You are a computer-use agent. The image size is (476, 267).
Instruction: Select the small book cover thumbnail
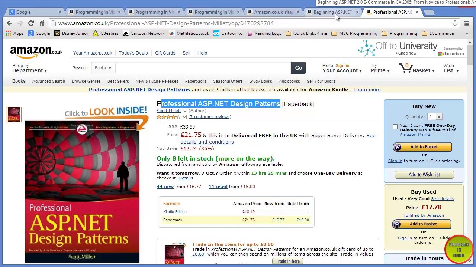pyautogui.click(x=14, y=114)
